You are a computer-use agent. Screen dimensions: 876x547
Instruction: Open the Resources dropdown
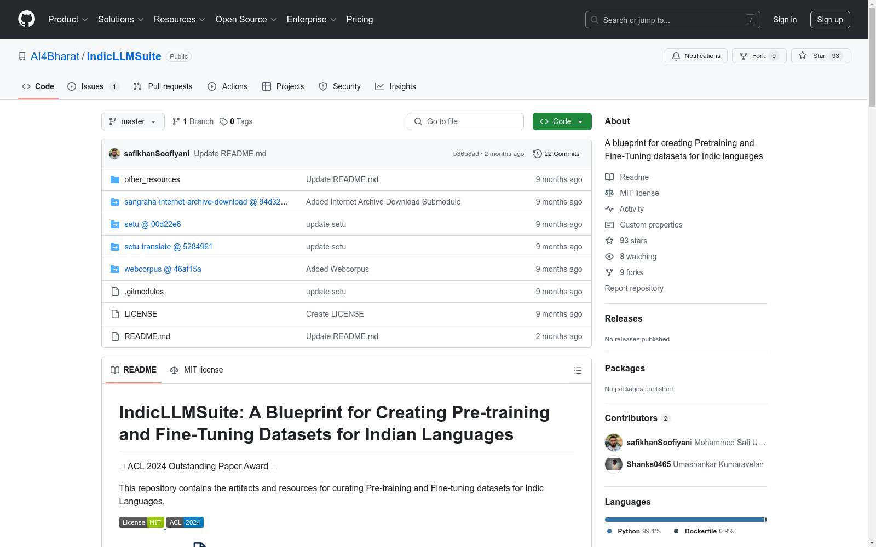(x=180, y=20)
